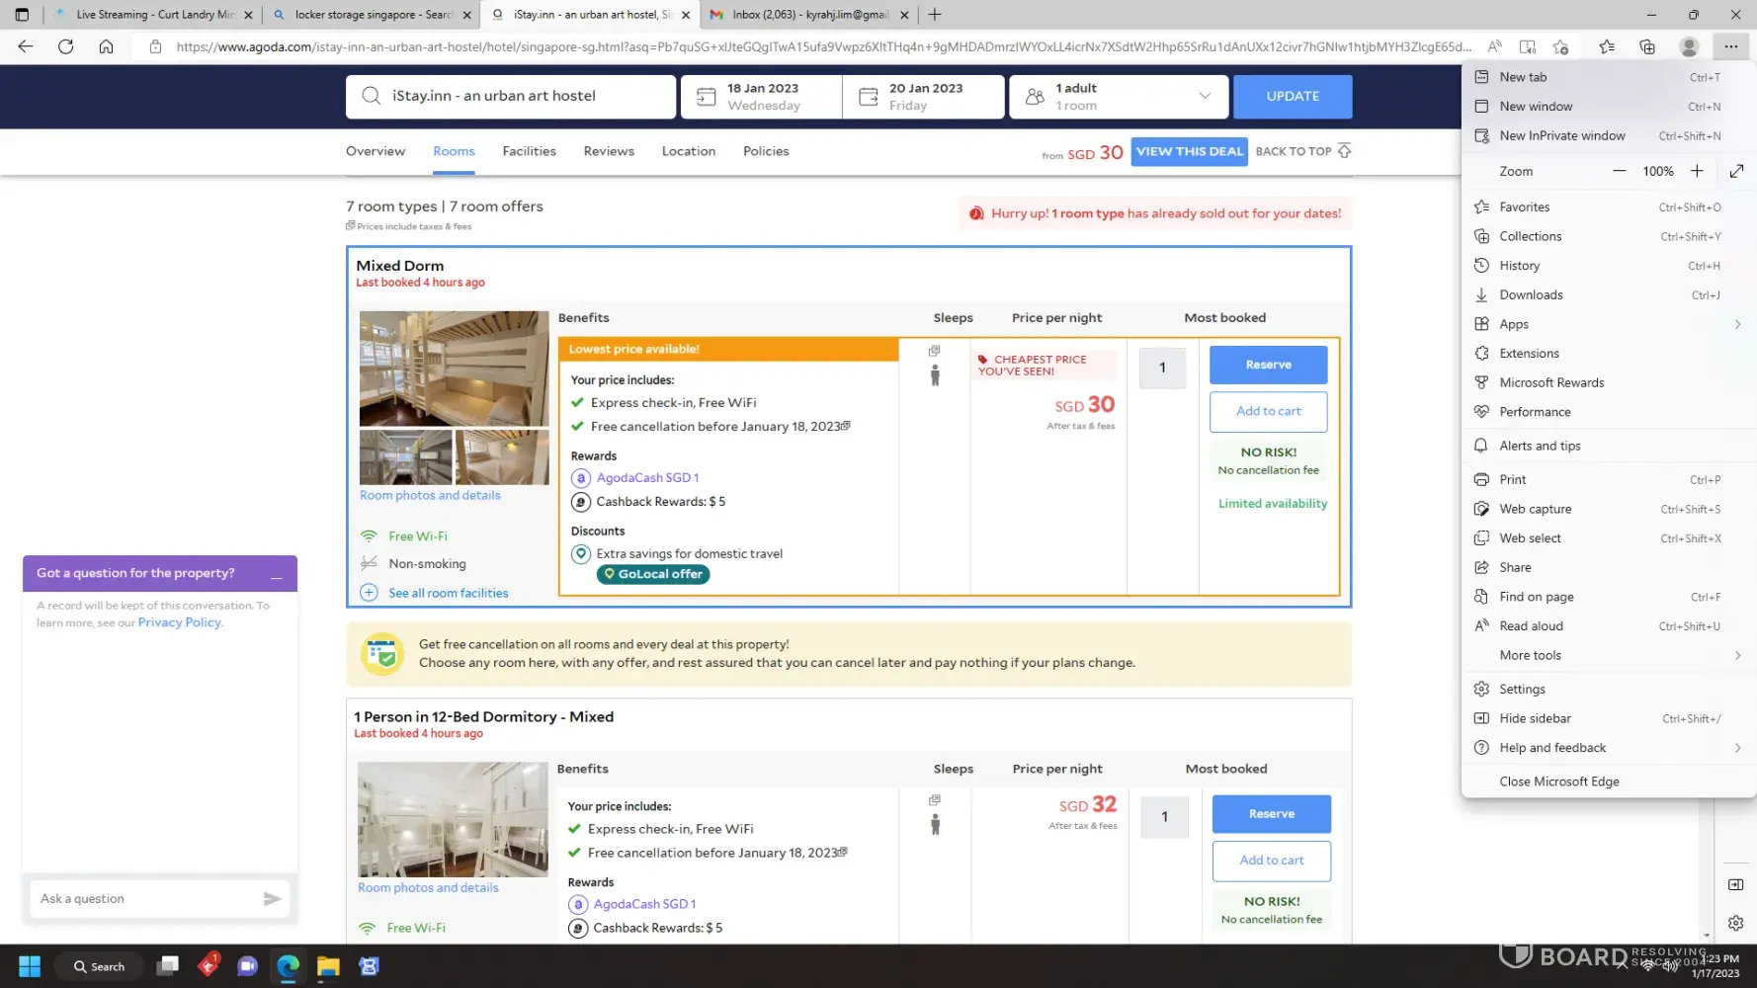Zoom out using the minus button
The width and height of the screenshot is (1757, 988).
1620,171
